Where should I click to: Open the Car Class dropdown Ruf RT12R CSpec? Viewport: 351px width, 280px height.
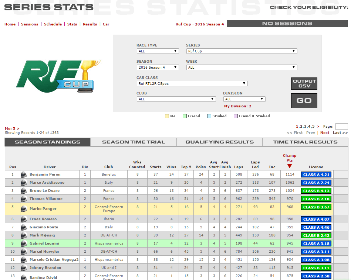coord(192,83)
